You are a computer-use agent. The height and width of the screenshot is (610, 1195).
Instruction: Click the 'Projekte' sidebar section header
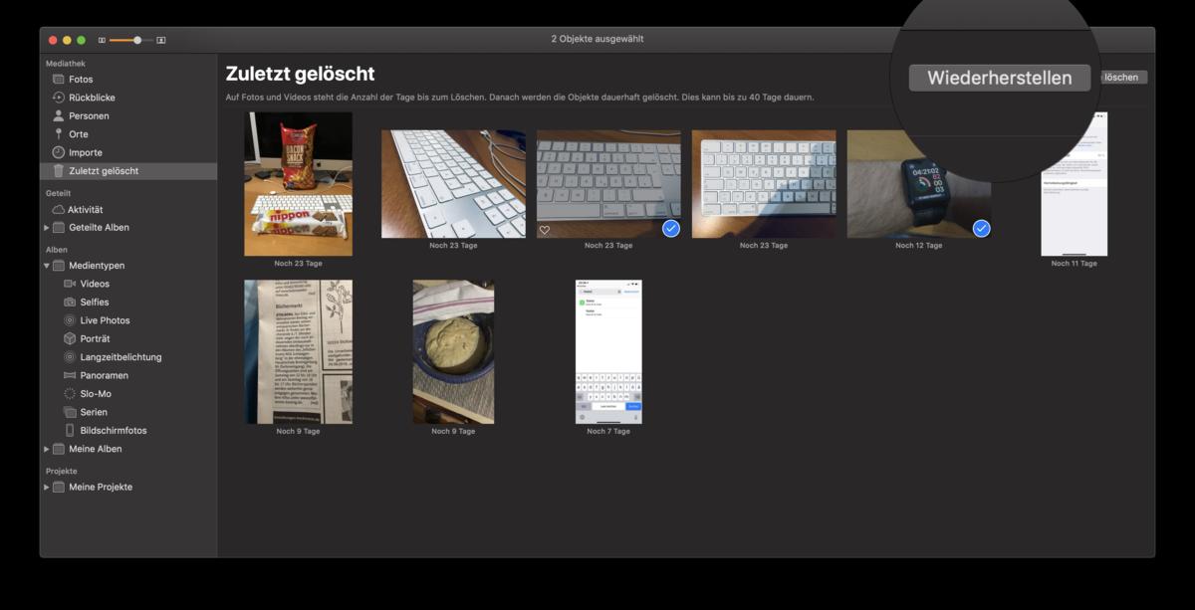tap(62, 471)
